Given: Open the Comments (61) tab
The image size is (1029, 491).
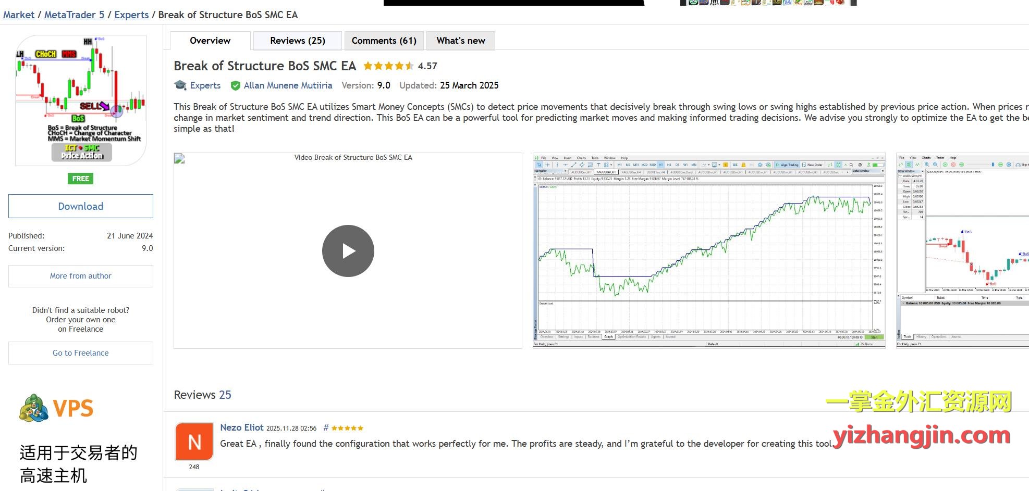Looking at the screenshot, I should (x=384, y=41).
